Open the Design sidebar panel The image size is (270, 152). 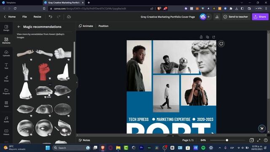tap(6, 28)
